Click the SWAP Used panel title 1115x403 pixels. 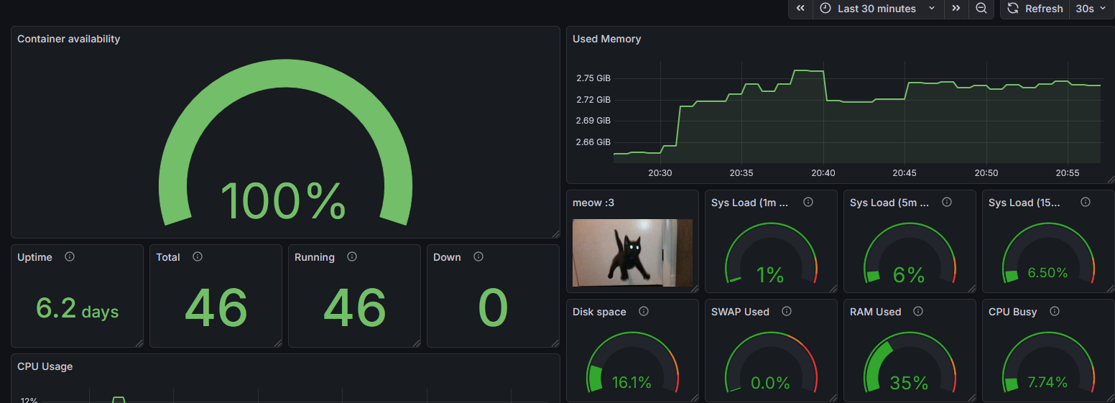pos(740,312)
